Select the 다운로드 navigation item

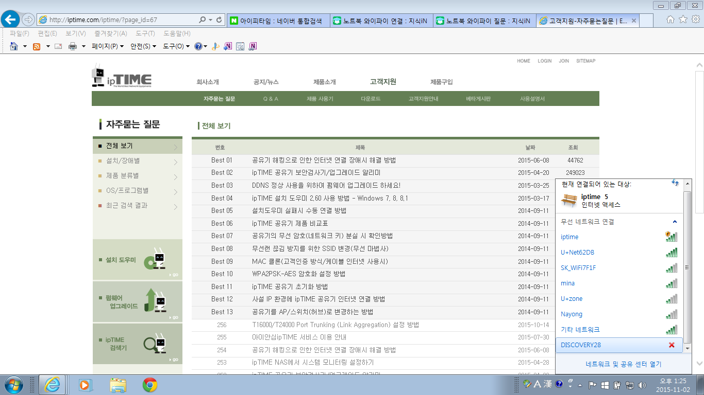click(371, 99)
